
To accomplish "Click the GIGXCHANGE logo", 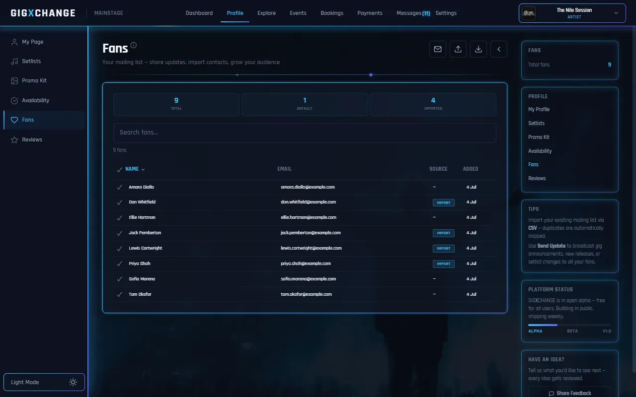I will click(x=43, y=13).
